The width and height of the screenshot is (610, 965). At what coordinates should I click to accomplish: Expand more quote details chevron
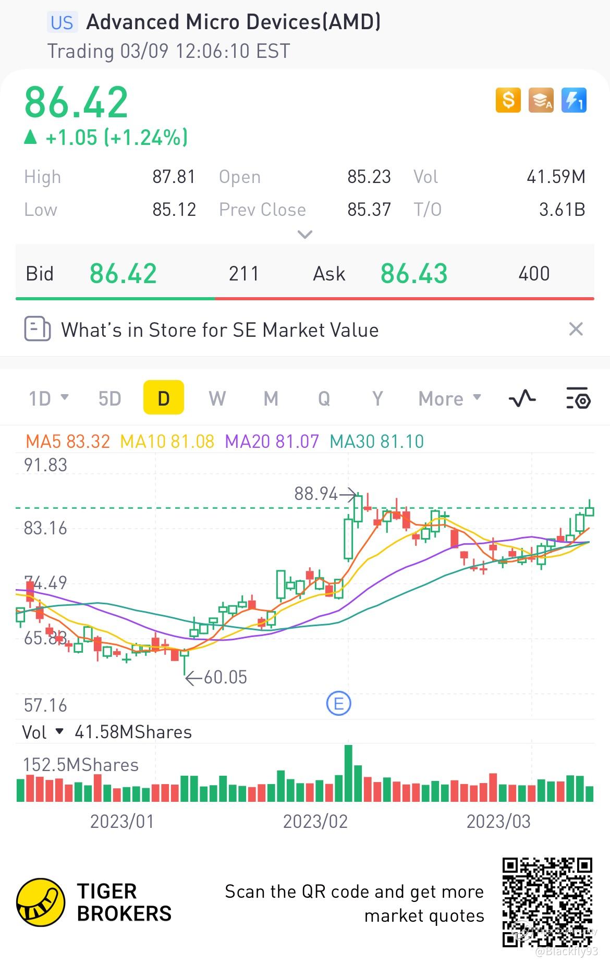pyautogui.click(x=304, y=235)
